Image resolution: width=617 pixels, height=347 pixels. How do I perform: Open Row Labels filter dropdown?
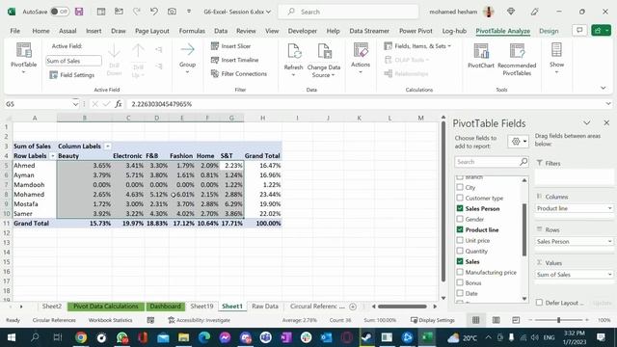click(x=52, y=156)
